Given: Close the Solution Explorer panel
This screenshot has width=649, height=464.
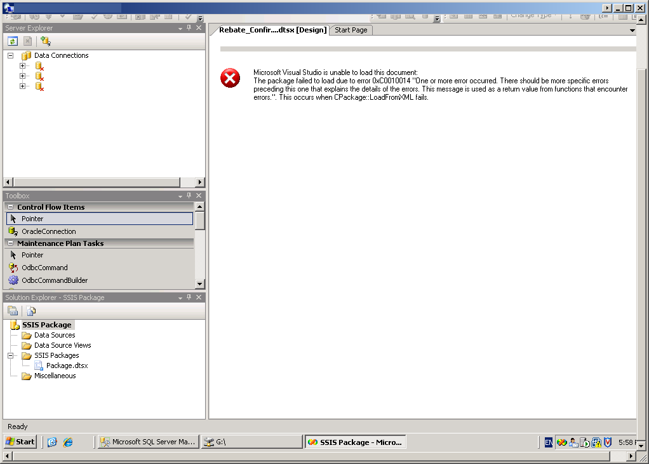Looking at the screenshot, I should tap(199, 297).
